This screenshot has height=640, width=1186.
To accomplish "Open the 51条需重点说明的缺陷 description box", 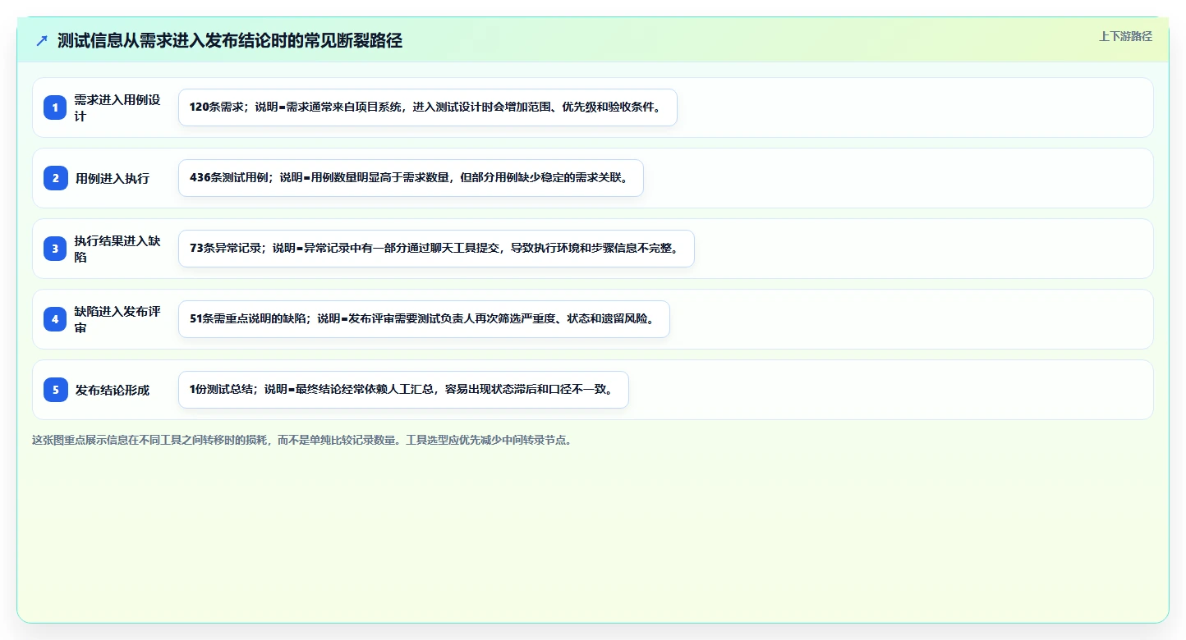I will click(424, 319).
